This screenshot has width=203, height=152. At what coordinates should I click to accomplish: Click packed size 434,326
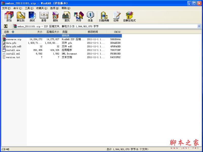[55, 50]
